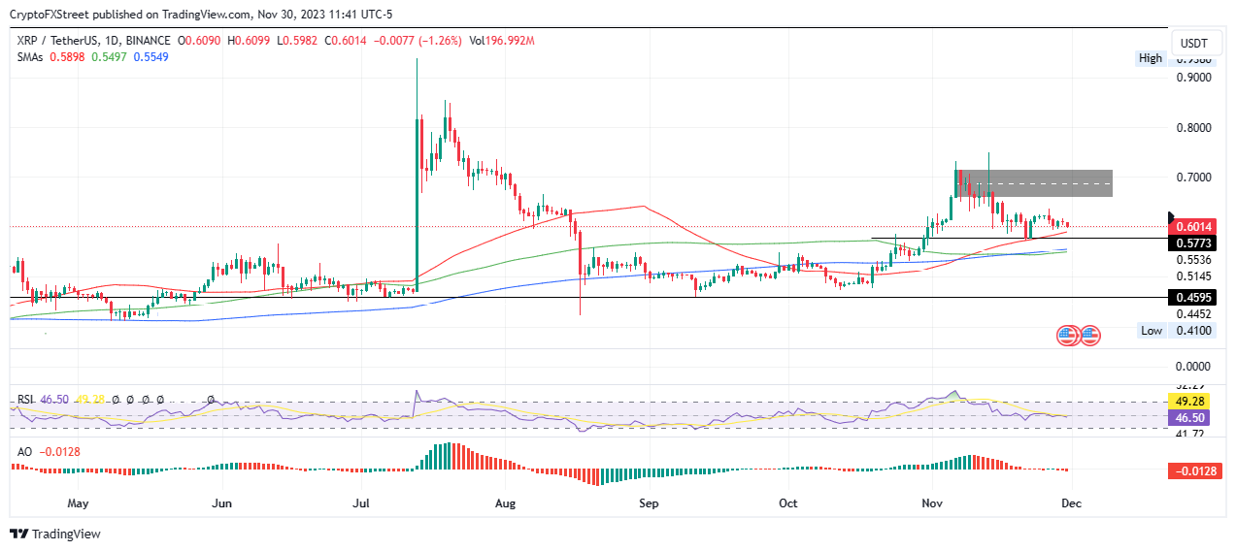Select the SMAs indicator legend
Viewport: 1236px width, 551px height.
[30, 57]
